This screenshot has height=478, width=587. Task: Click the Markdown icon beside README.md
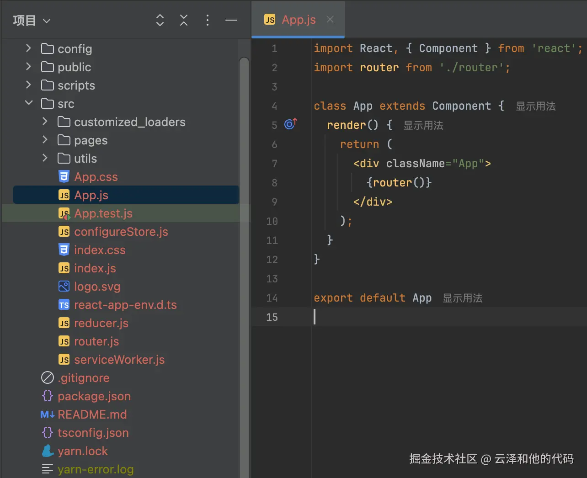(47, 414)
